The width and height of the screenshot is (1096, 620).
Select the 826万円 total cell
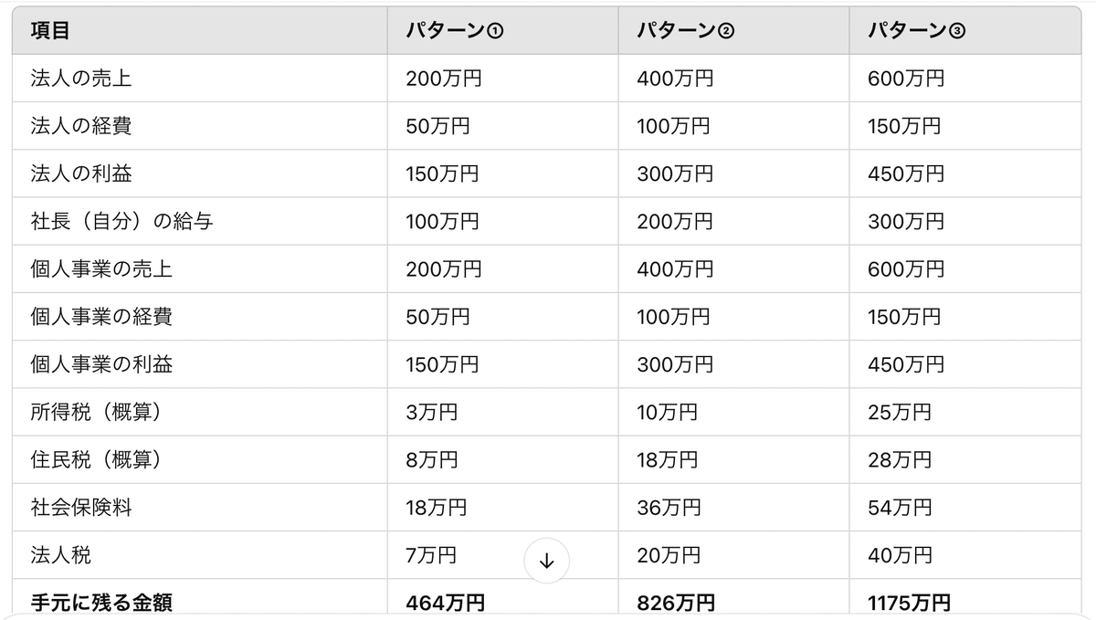(676, 602)
